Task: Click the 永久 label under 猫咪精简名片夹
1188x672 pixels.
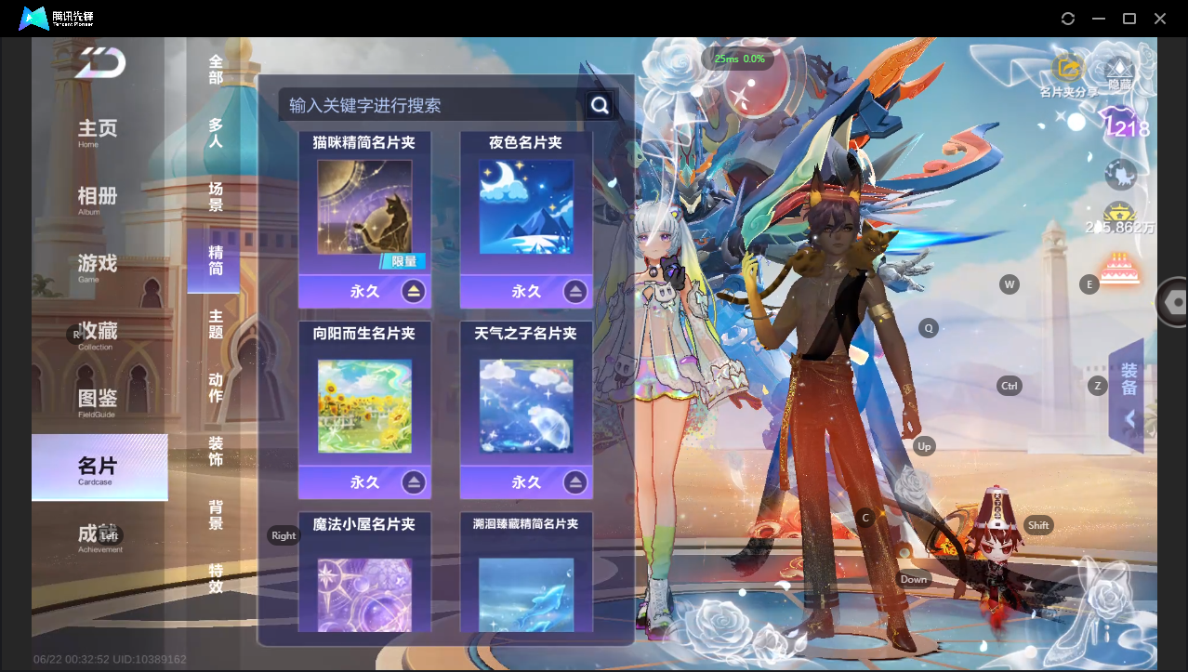Action: (365, 292)
